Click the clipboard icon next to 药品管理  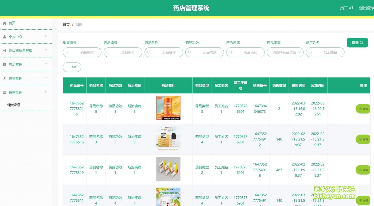(x=5, y=65)
